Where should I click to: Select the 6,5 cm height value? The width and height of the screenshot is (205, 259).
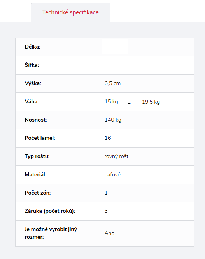click(x=112, y=83)
